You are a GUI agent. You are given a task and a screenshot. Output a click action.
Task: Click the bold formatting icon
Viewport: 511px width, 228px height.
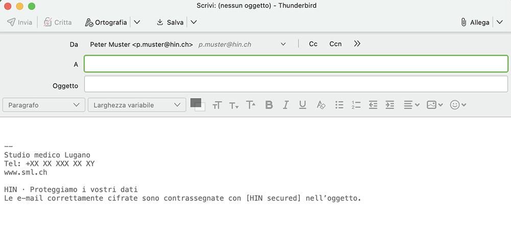coord(269,105)
